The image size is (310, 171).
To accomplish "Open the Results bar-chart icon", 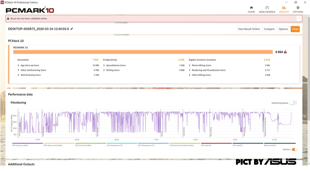I will pyautogui.click(x=284, y=8).
